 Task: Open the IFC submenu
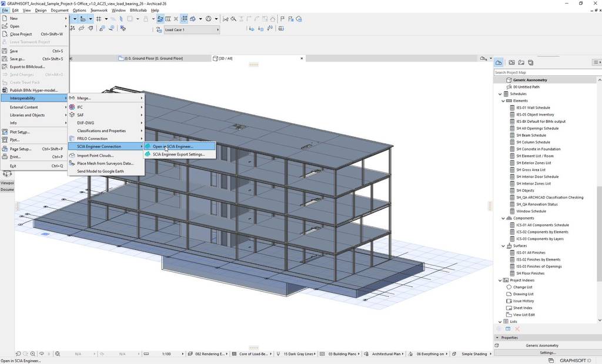[x=80, y=107]
